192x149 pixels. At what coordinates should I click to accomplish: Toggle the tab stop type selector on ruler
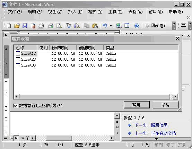click(x=6, y=35)
